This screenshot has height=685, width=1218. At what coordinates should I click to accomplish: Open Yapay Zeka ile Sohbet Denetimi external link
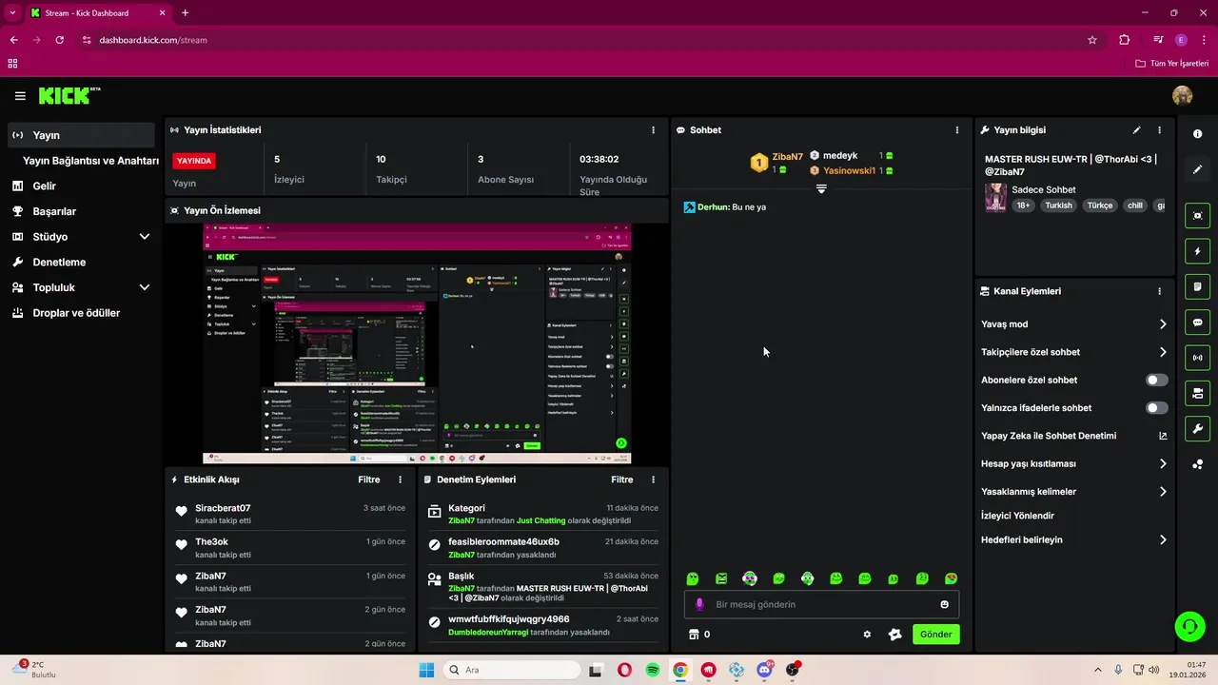click(x=1163, y=436)
